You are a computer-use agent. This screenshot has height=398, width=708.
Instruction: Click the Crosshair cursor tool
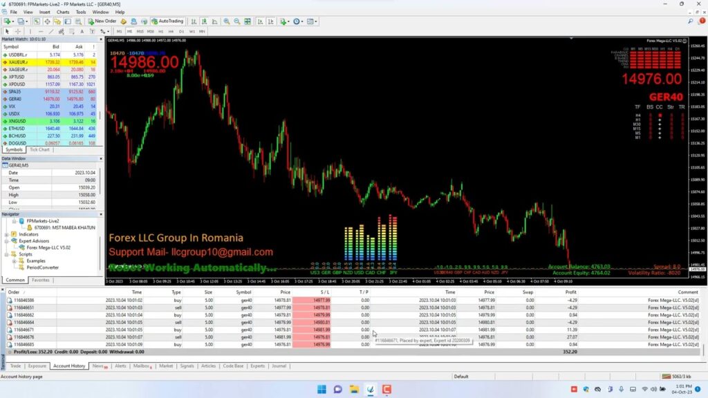[x=17, y=31]
